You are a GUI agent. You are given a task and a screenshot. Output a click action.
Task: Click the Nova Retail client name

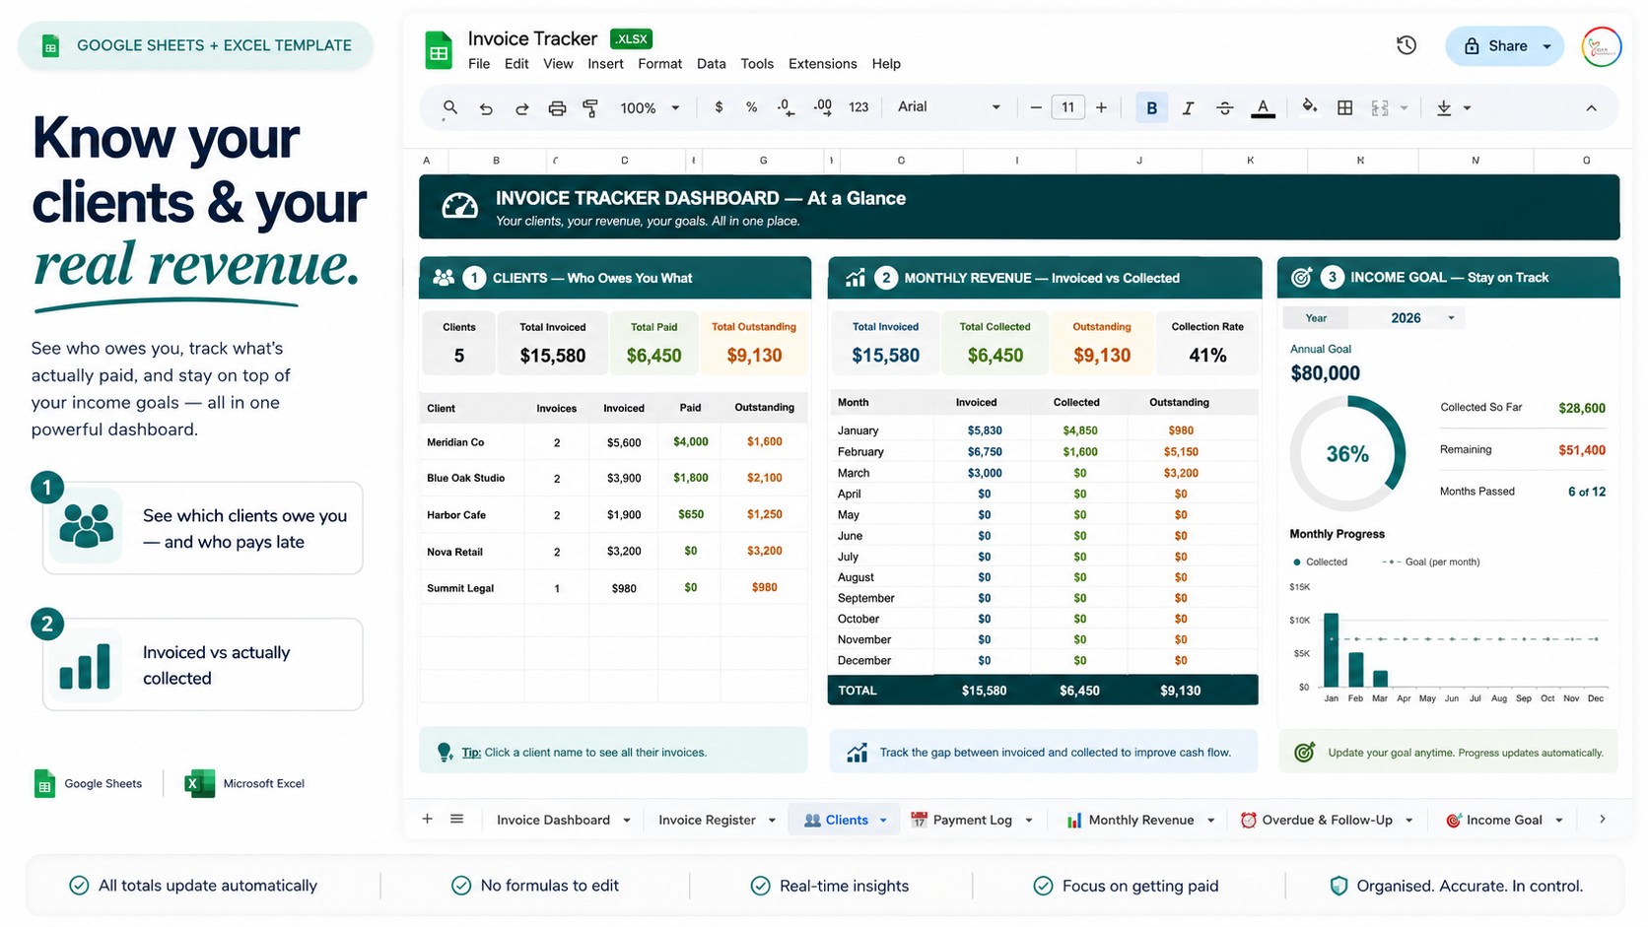(454, 552)
